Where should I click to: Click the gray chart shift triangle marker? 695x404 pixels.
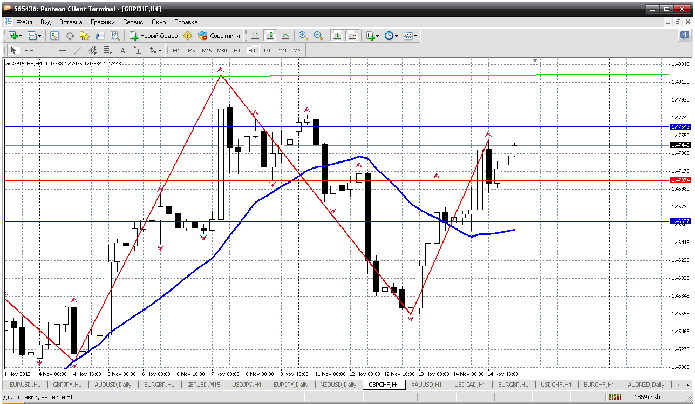535,60
